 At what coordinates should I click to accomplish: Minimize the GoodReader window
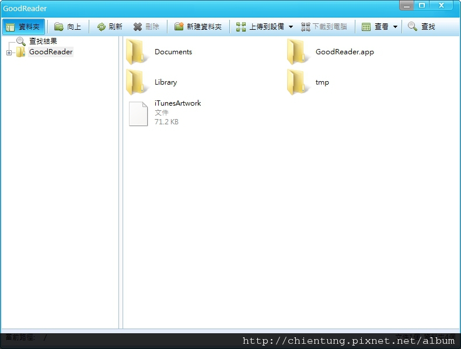click(x=407, y=5)
